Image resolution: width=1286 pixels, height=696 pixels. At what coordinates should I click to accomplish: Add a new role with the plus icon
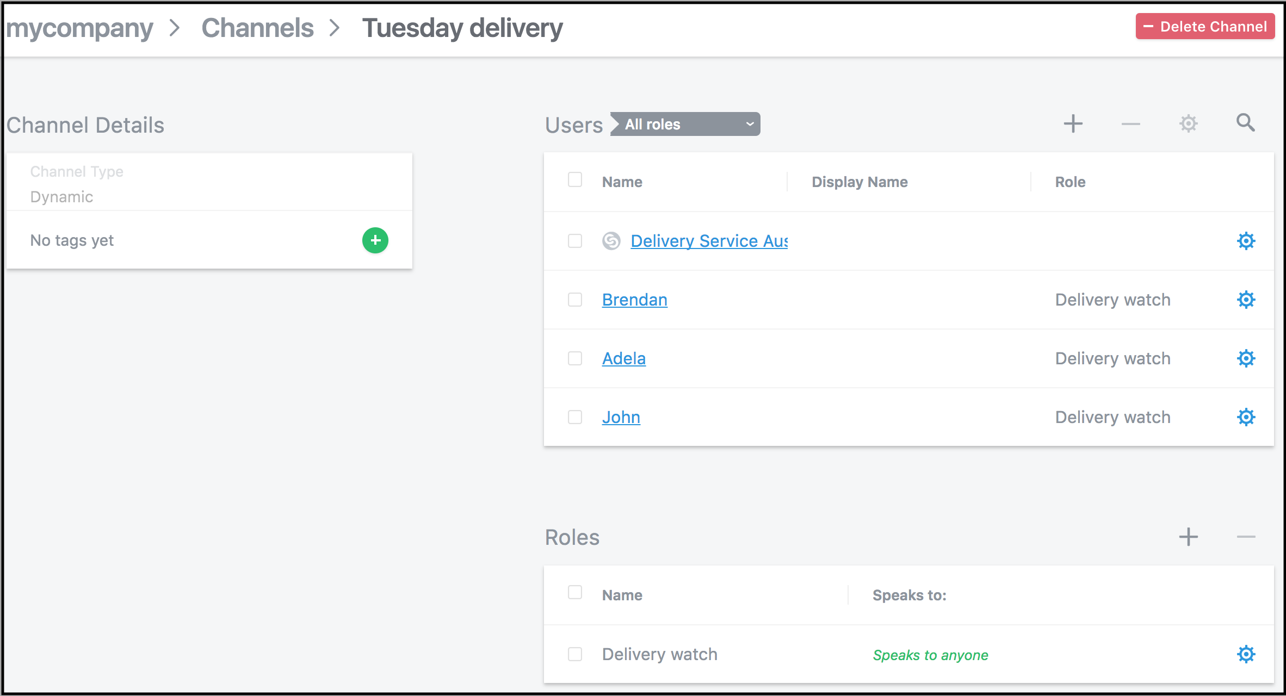(1189, 537)
